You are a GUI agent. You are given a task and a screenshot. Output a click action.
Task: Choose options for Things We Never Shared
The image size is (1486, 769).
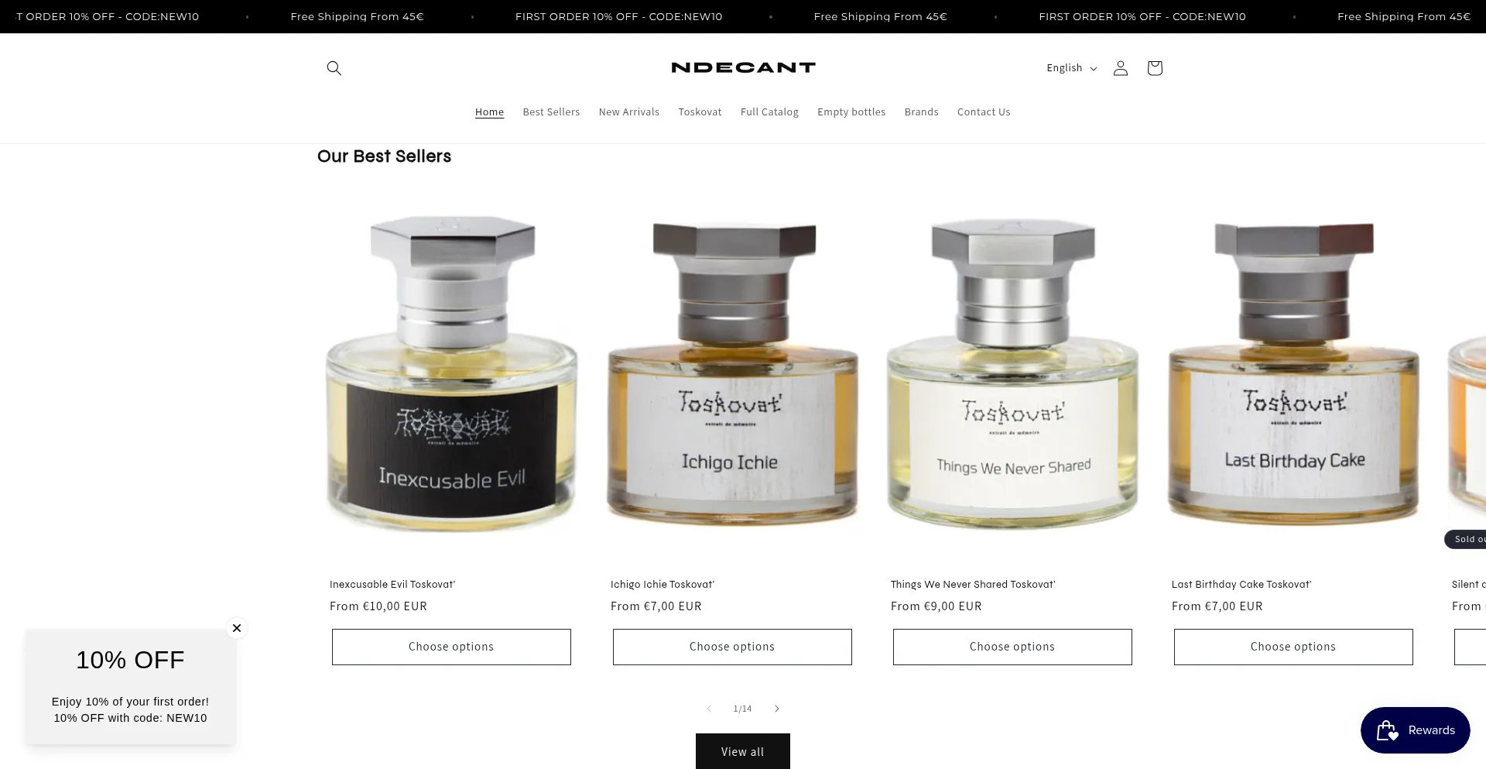(1012, 647)
